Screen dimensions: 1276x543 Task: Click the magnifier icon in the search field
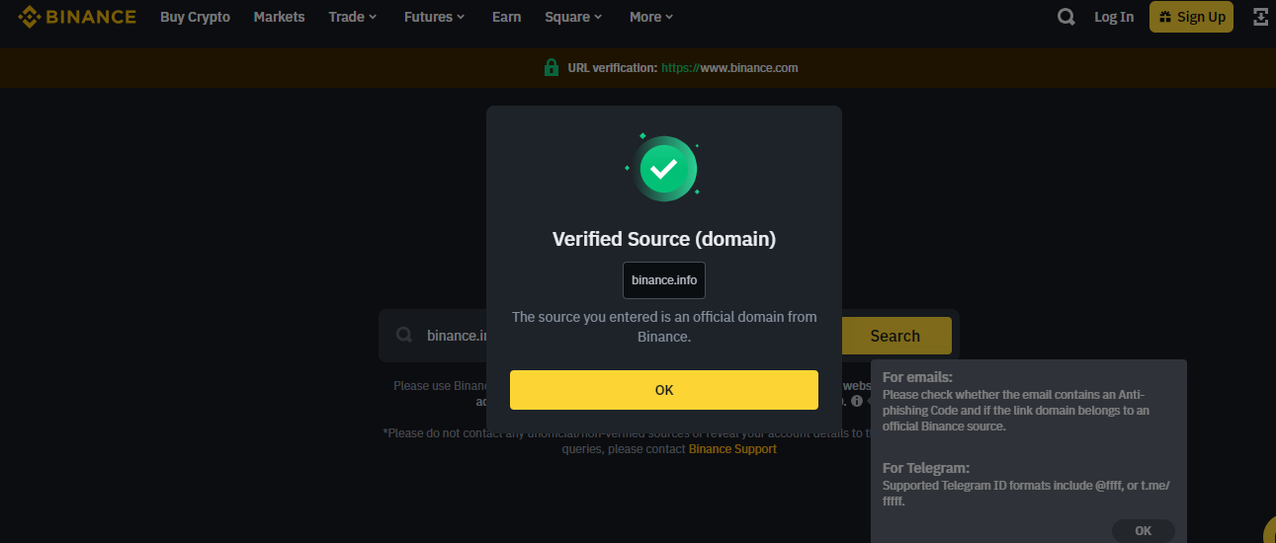coord(404,336)
